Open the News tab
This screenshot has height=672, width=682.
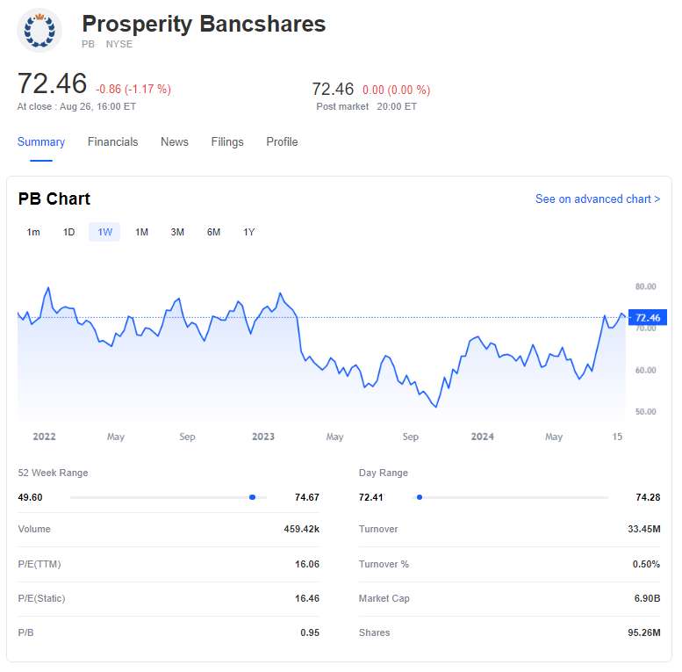point(174,141)
